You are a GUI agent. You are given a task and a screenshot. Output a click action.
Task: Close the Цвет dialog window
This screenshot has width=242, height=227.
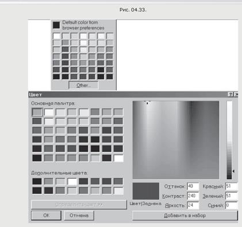236,95
